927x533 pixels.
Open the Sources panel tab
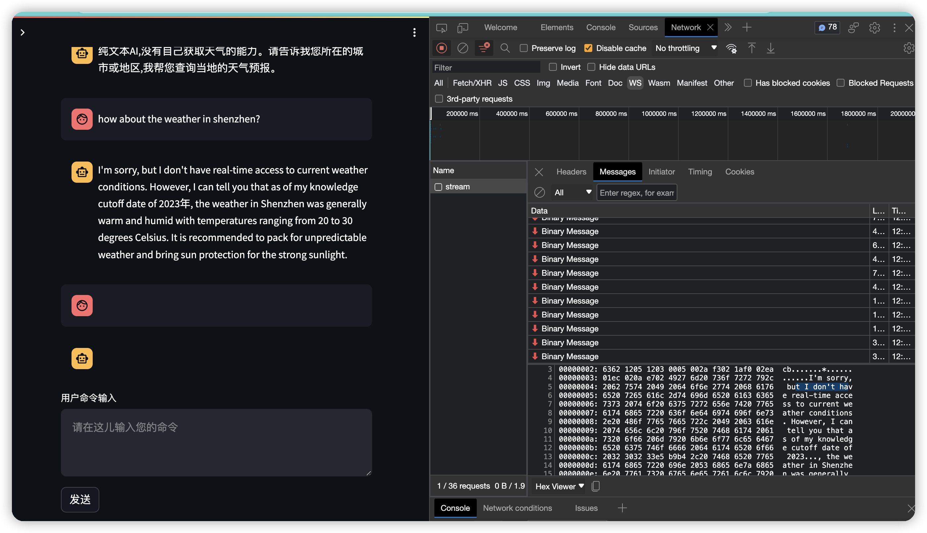[x=643, y=28]
